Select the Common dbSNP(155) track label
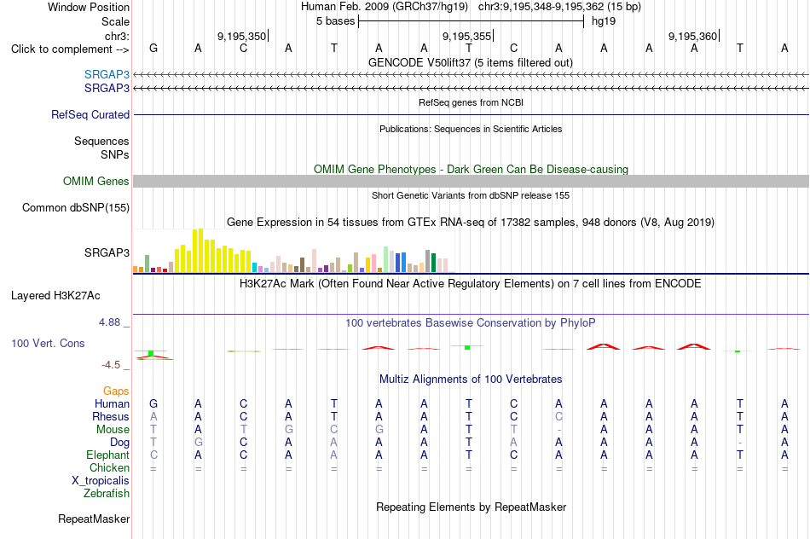Viewport: 810px width, 539px height. point(76,208)
